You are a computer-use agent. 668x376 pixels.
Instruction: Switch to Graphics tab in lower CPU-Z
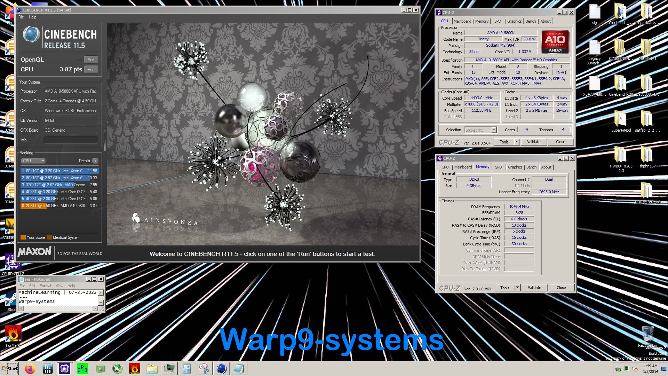515,167
